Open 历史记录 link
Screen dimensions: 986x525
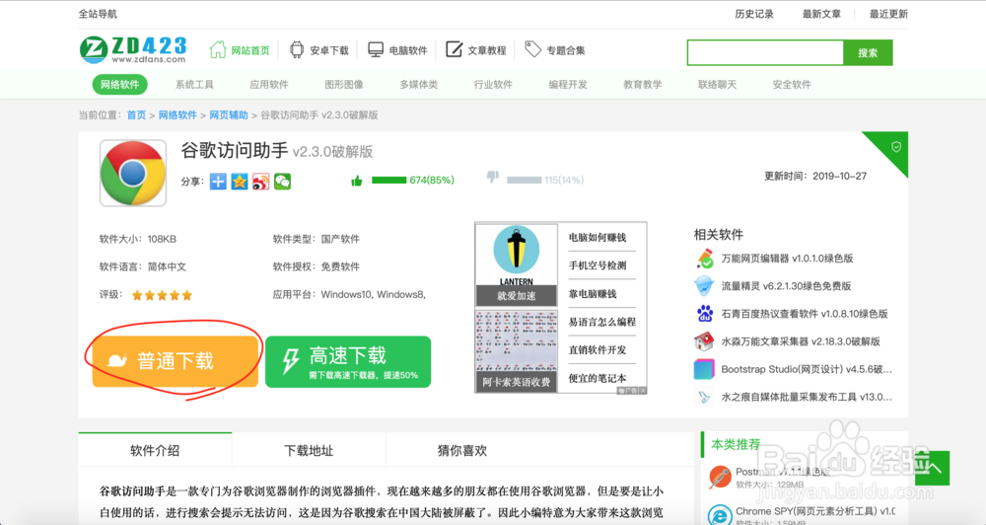754,14
